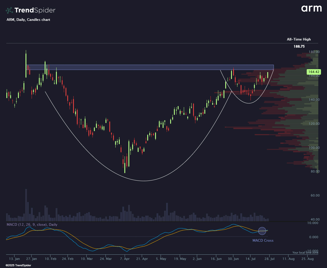Click the 140.00 price axis label
This screenshot has height=268, width=327.
[314, 100]
